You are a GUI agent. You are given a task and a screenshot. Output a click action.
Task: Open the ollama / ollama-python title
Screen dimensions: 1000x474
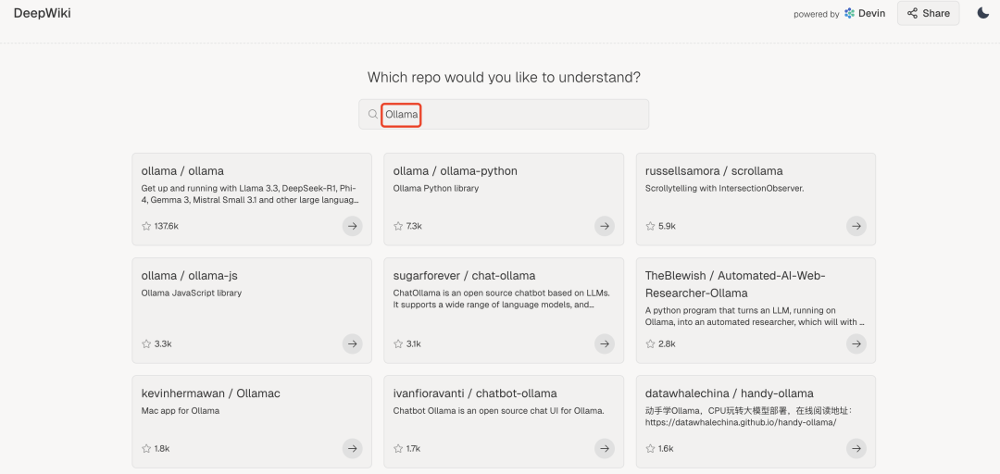[x=456, y=171]
